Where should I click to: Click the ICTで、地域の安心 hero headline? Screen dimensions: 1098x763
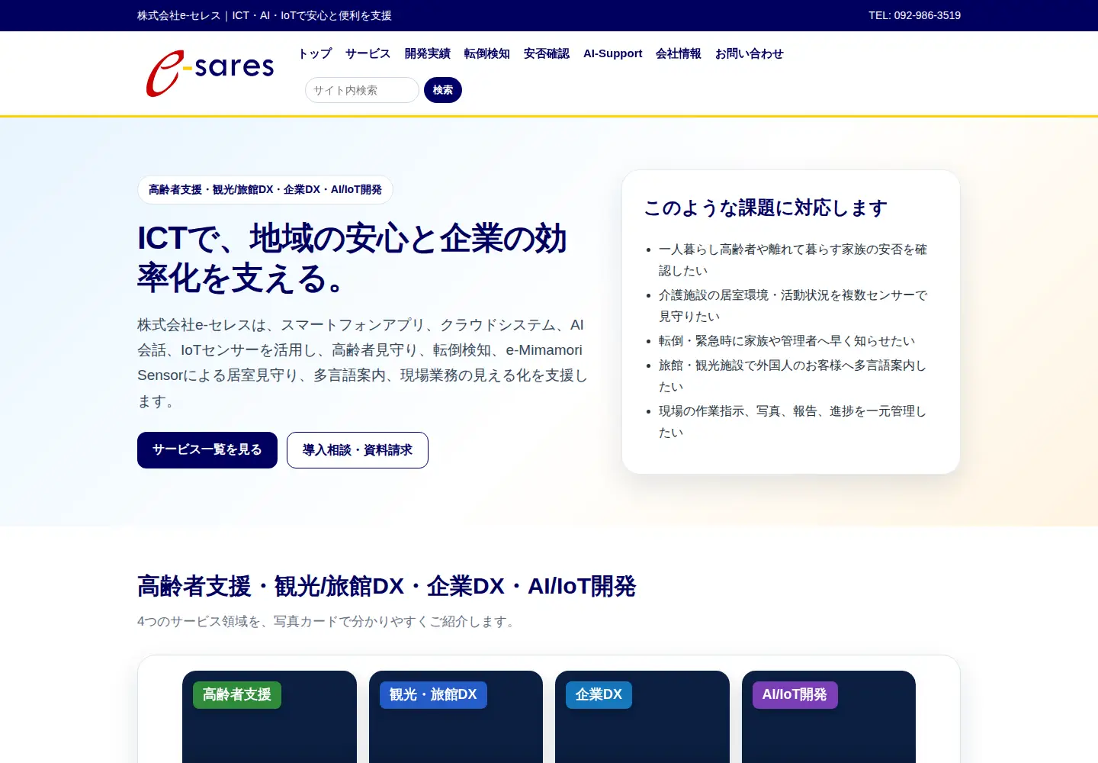(352, 259)
